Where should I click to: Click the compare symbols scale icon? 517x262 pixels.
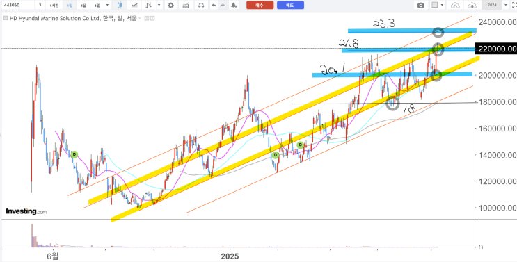click(x=201, y=5)
